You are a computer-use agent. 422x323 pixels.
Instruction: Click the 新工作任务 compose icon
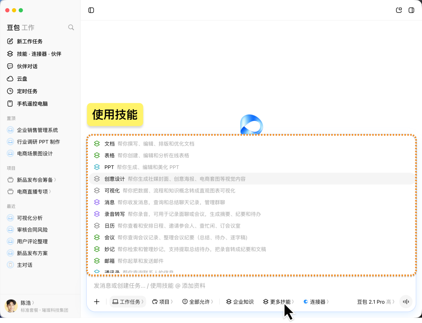pos(10,41)
